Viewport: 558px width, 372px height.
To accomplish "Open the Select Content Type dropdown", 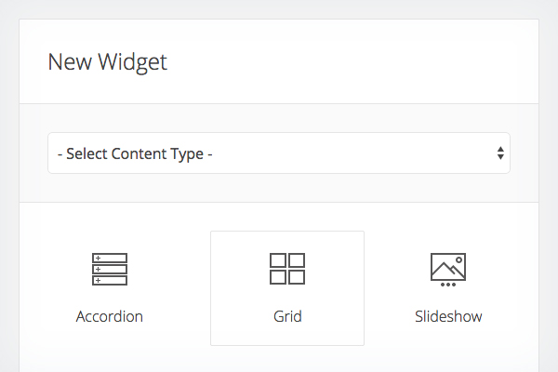I will (279, 153).
